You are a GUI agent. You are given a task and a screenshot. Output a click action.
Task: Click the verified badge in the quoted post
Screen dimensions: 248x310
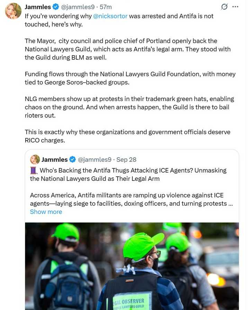tap(72, 160)
